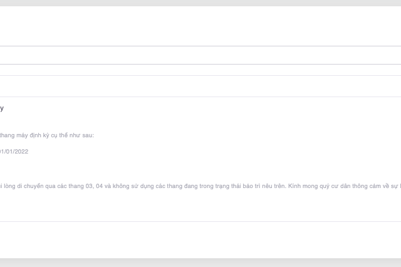Click the top bordered input field

(x=200, y=55)
